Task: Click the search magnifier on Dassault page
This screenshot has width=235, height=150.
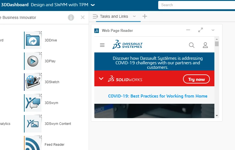Action: point(192,45)
